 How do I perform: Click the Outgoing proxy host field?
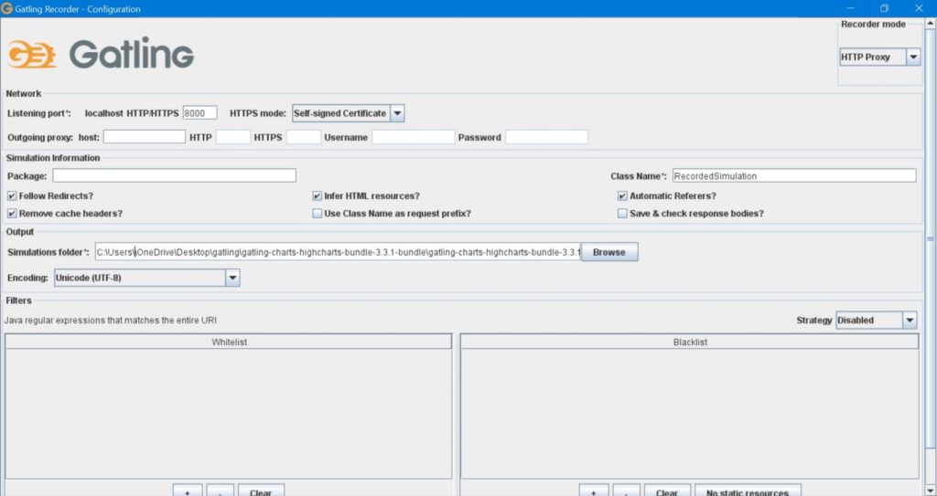(145, 137)
